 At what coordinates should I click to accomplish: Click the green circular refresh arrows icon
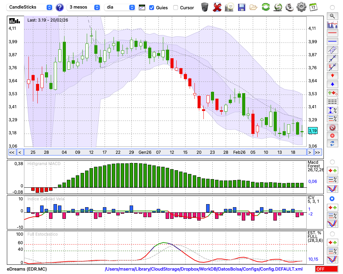pos(265,7)
